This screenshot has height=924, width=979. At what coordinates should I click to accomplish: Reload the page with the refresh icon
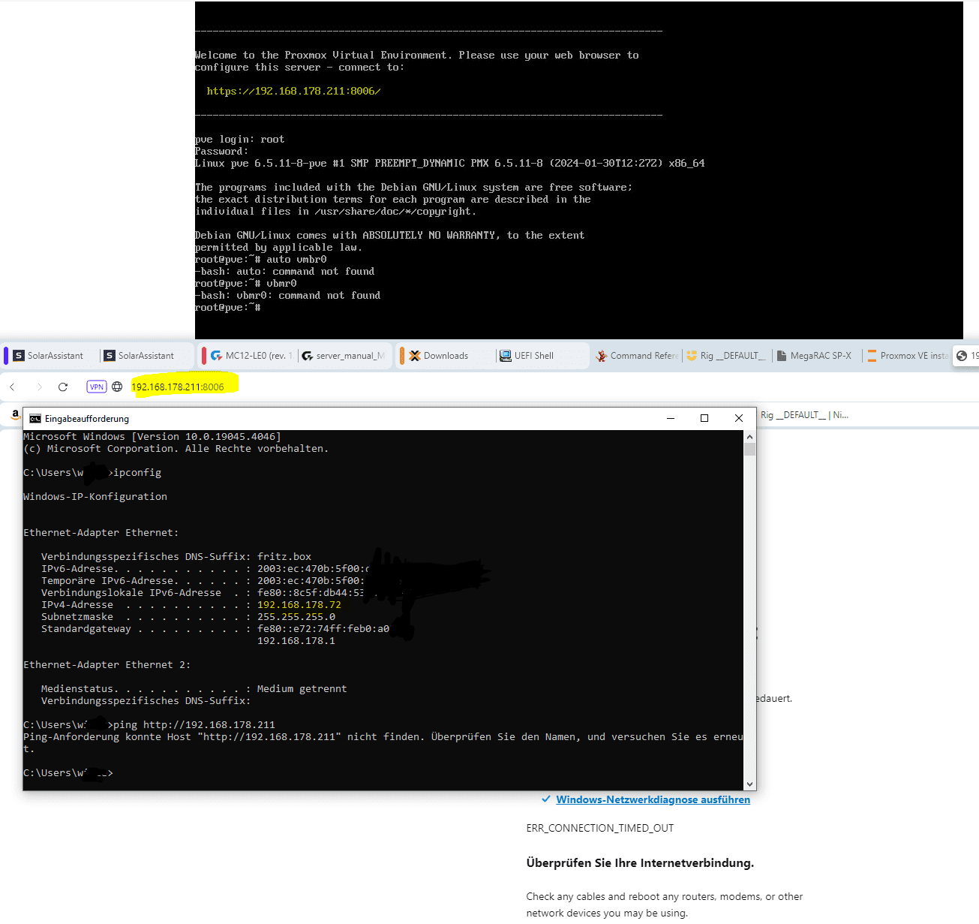[x=63, y=387]
